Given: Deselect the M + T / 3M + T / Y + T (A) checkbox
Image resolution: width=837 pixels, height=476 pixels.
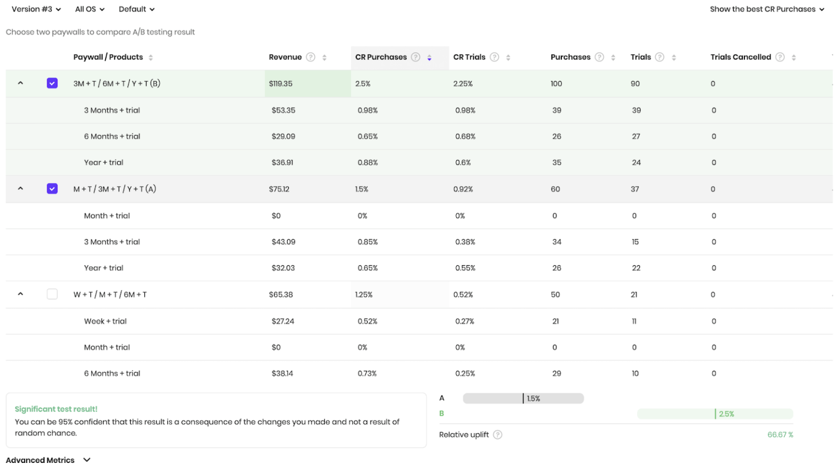Looking at the screenshot, I should [52, 188].
